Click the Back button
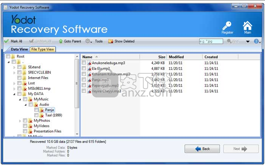Image resolution: width=265 pixels, height=166 pixels. coord(202,149)
